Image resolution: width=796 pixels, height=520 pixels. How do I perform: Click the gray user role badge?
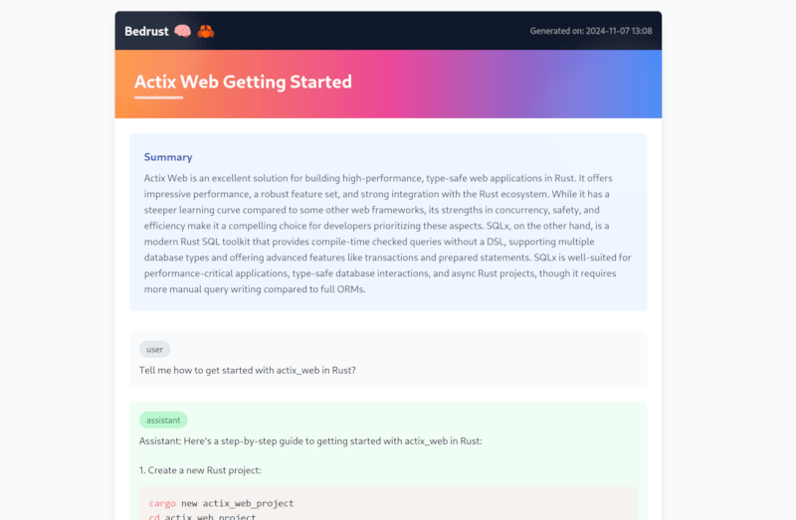[x=155, y=350]
